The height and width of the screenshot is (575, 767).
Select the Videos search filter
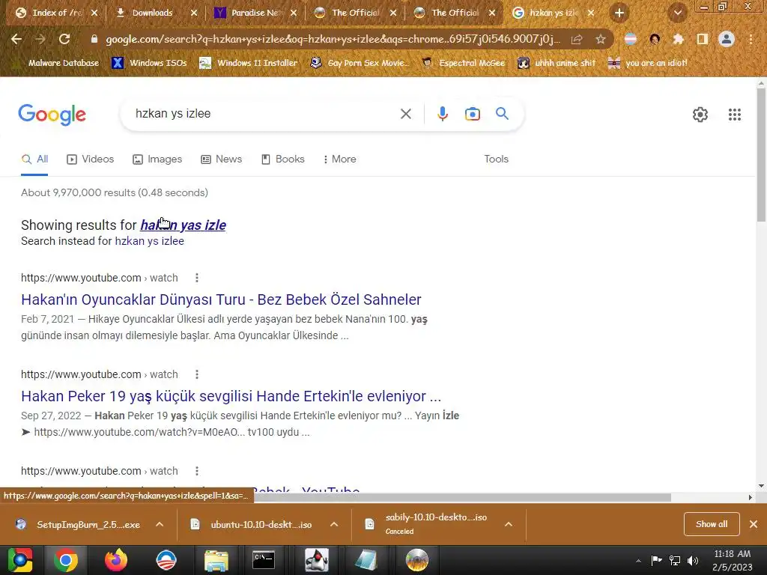point(91,159)
